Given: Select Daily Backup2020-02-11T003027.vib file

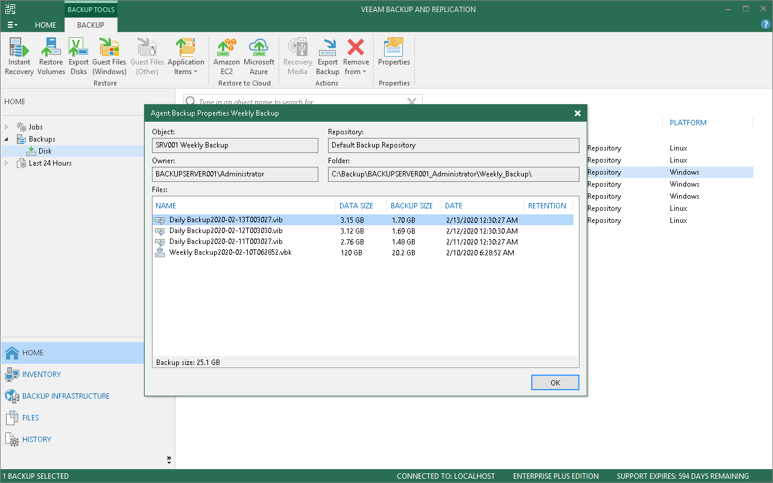Looking at the screenshot, I should [363, 242].
